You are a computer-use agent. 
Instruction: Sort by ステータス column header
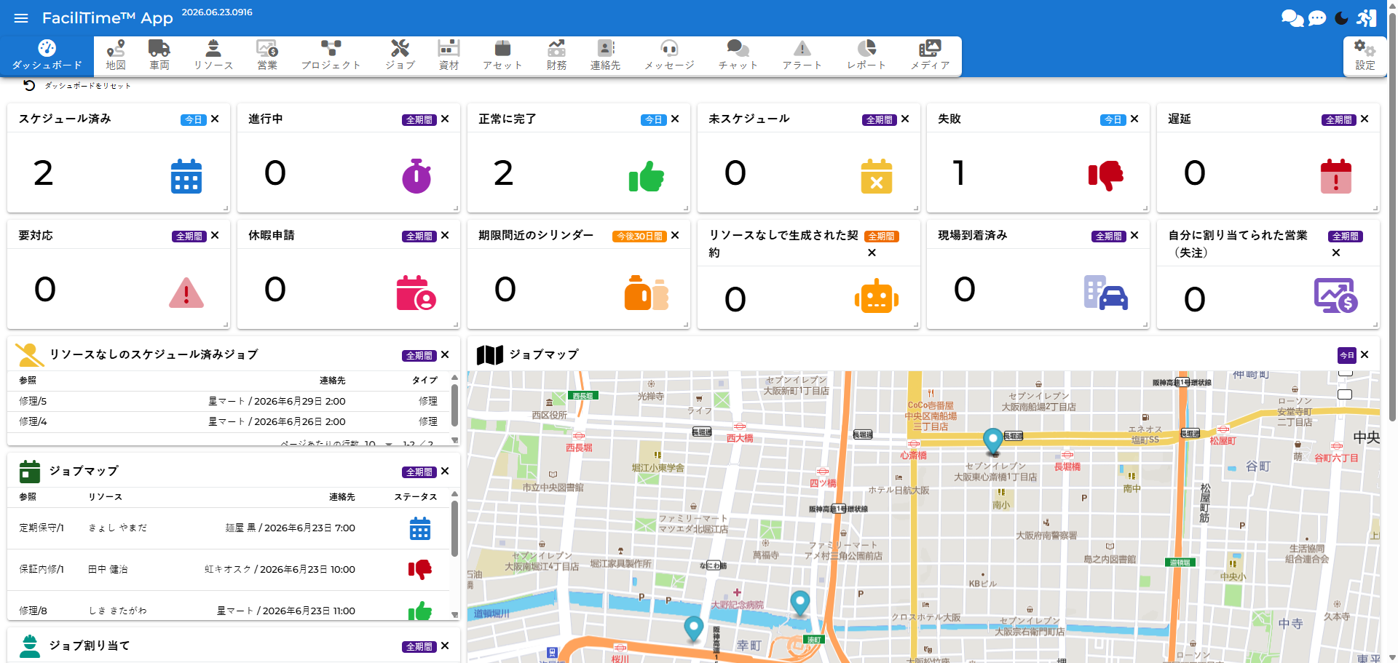coord(416,497)
